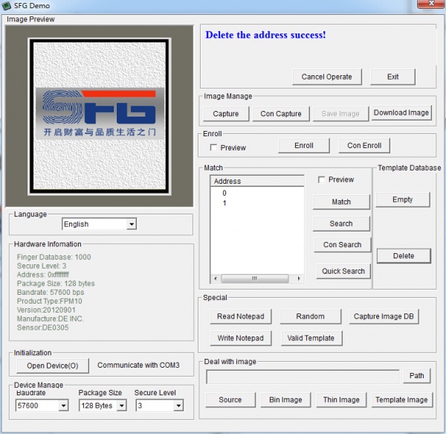
Task: Tick the Preview checkbox in Match group
Action: [x=321, y=179]
